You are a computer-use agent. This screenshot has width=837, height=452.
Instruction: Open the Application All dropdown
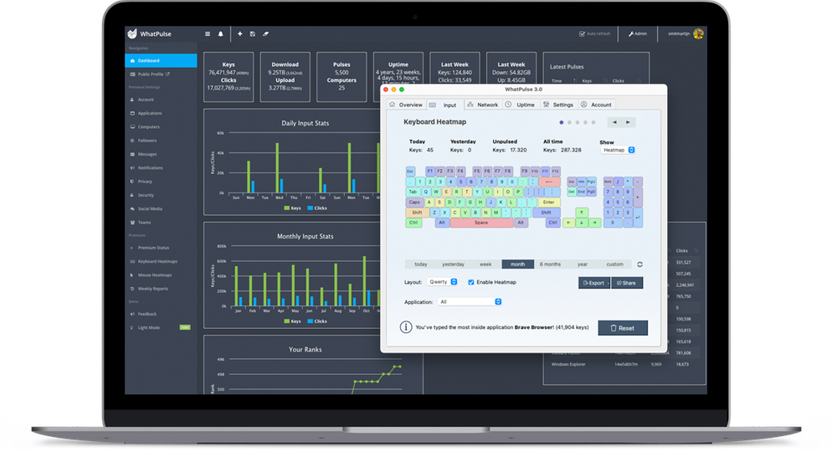[x=470, y=301]
